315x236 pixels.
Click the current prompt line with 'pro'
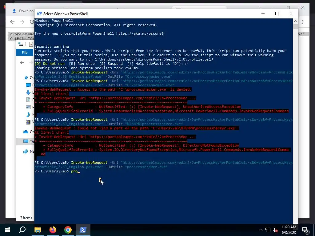coord(57,171)
